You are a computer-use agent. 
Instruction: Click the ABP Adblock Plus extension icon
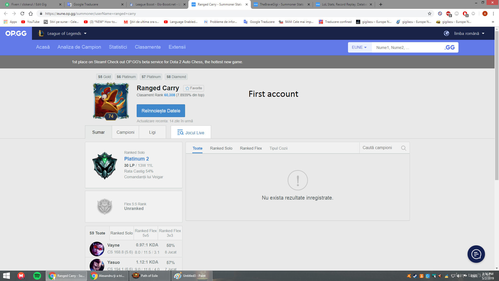click(448, 14)
